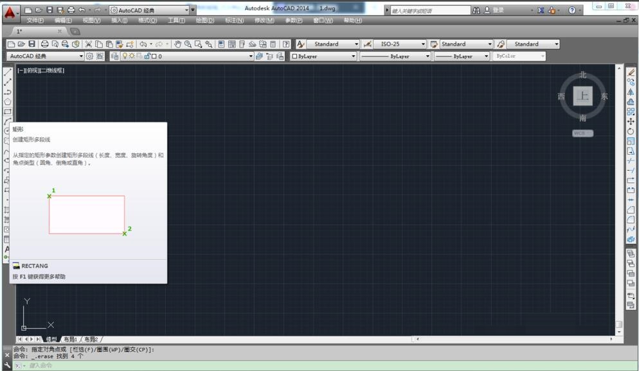This screenshot has height=371, width=639.
Task: Toggle the WCS button under the ViewCube
Action: click(x=582, y=133)
